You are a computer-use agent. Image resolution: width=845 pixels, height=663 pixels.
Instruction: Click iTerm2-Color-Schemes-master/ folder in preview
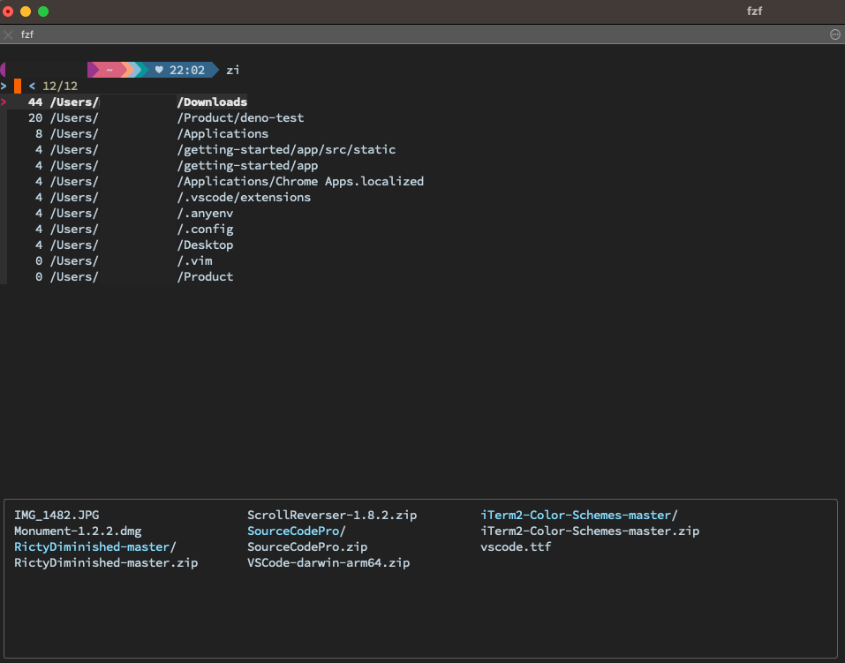578,516
